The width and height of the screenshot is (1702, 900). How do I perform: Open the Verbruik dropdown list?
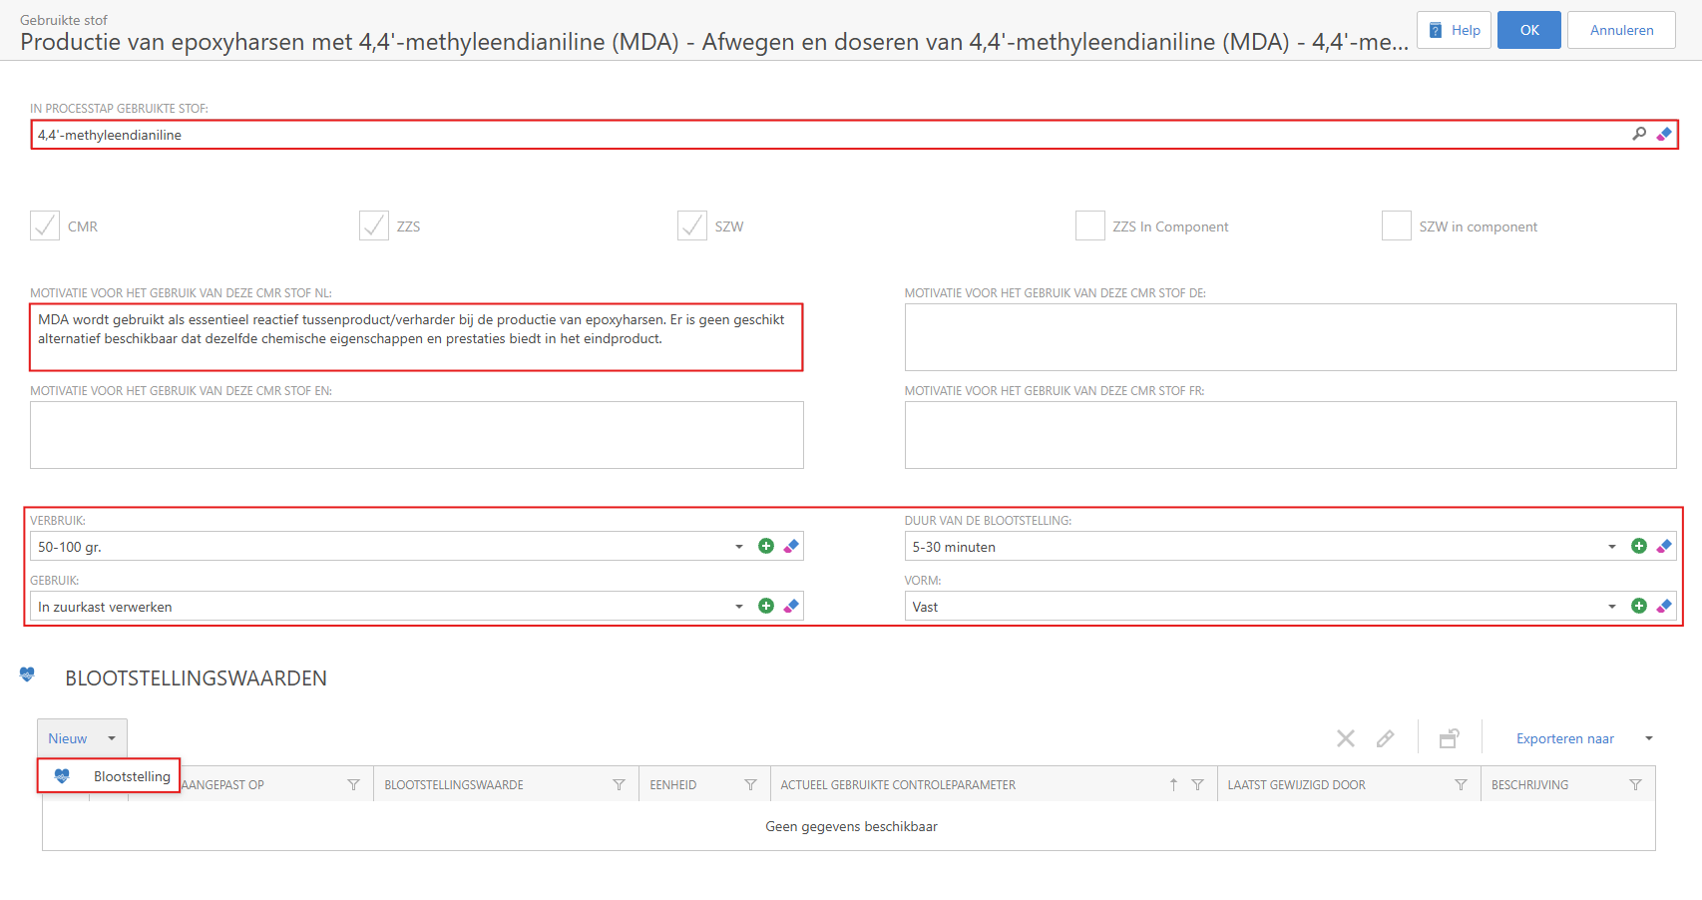coord(738,547)
